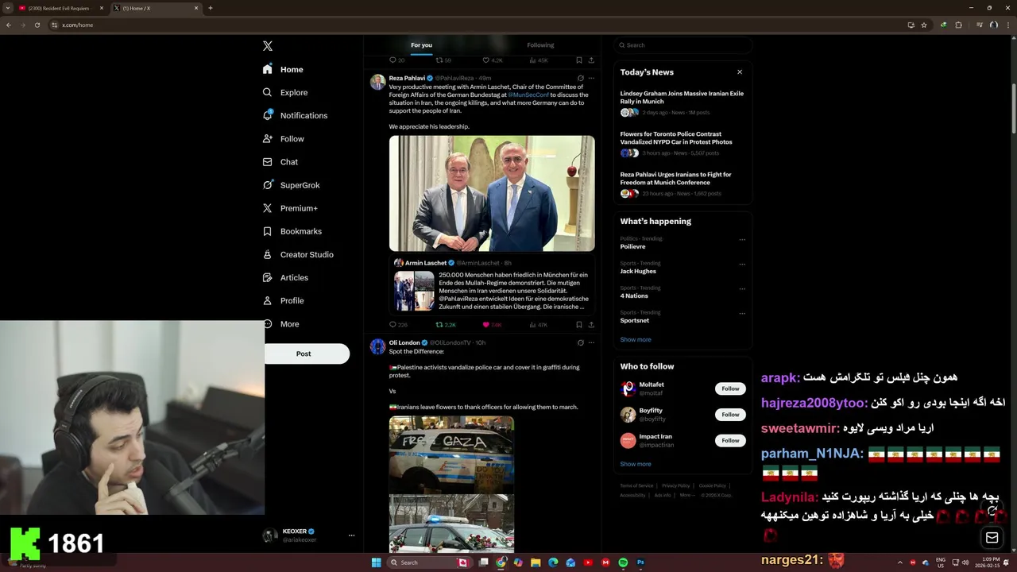The width and height of the screenshot is (1017, 572).
Task: Open options for 4 Nations trend
Action: [x=742, y=288]
